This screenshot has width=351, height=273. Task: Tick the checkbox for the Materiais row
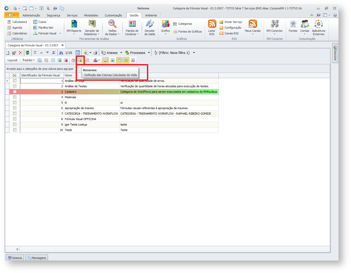(15, 97)
